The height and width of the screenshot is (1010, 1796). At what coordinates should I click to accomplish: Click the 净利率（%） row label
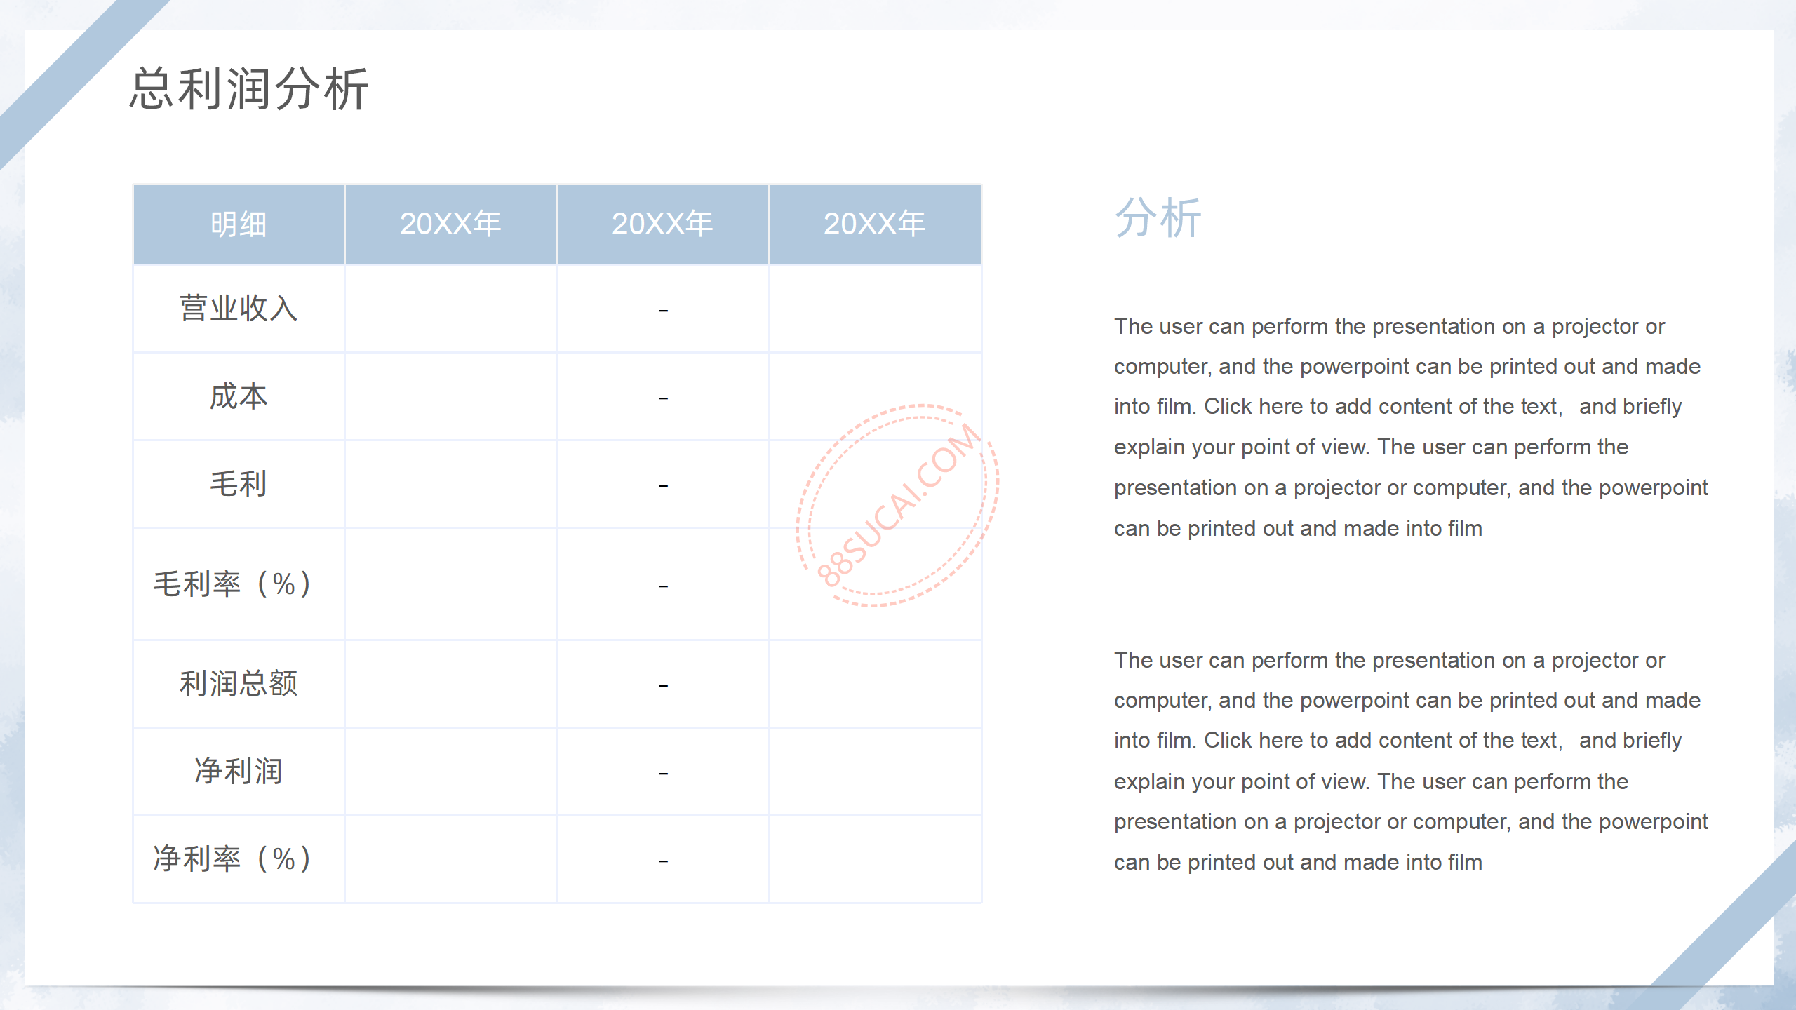[x=232, y=858]
